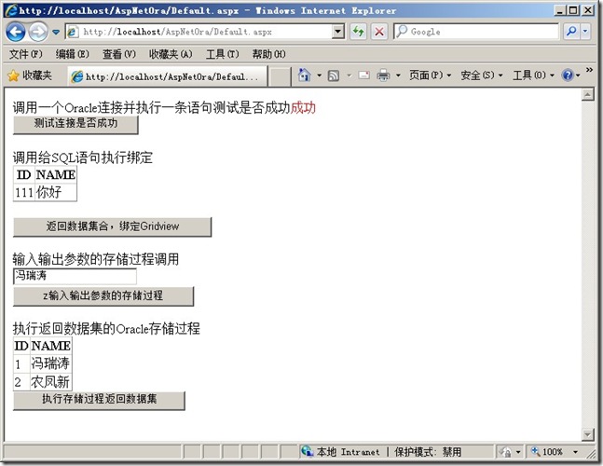This screenshot has height=466, width=603.
Task: Click the green Refresh page icon
Action: tap(359, 32)
